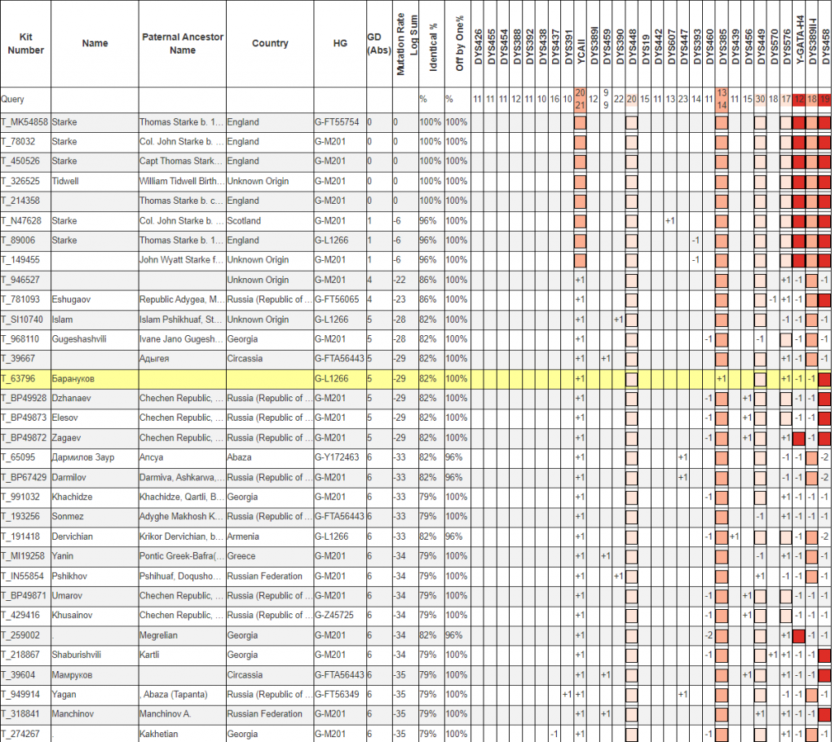Click the Dervichian name cell
The image size is (835, 742).
click(x=74, y=537)
